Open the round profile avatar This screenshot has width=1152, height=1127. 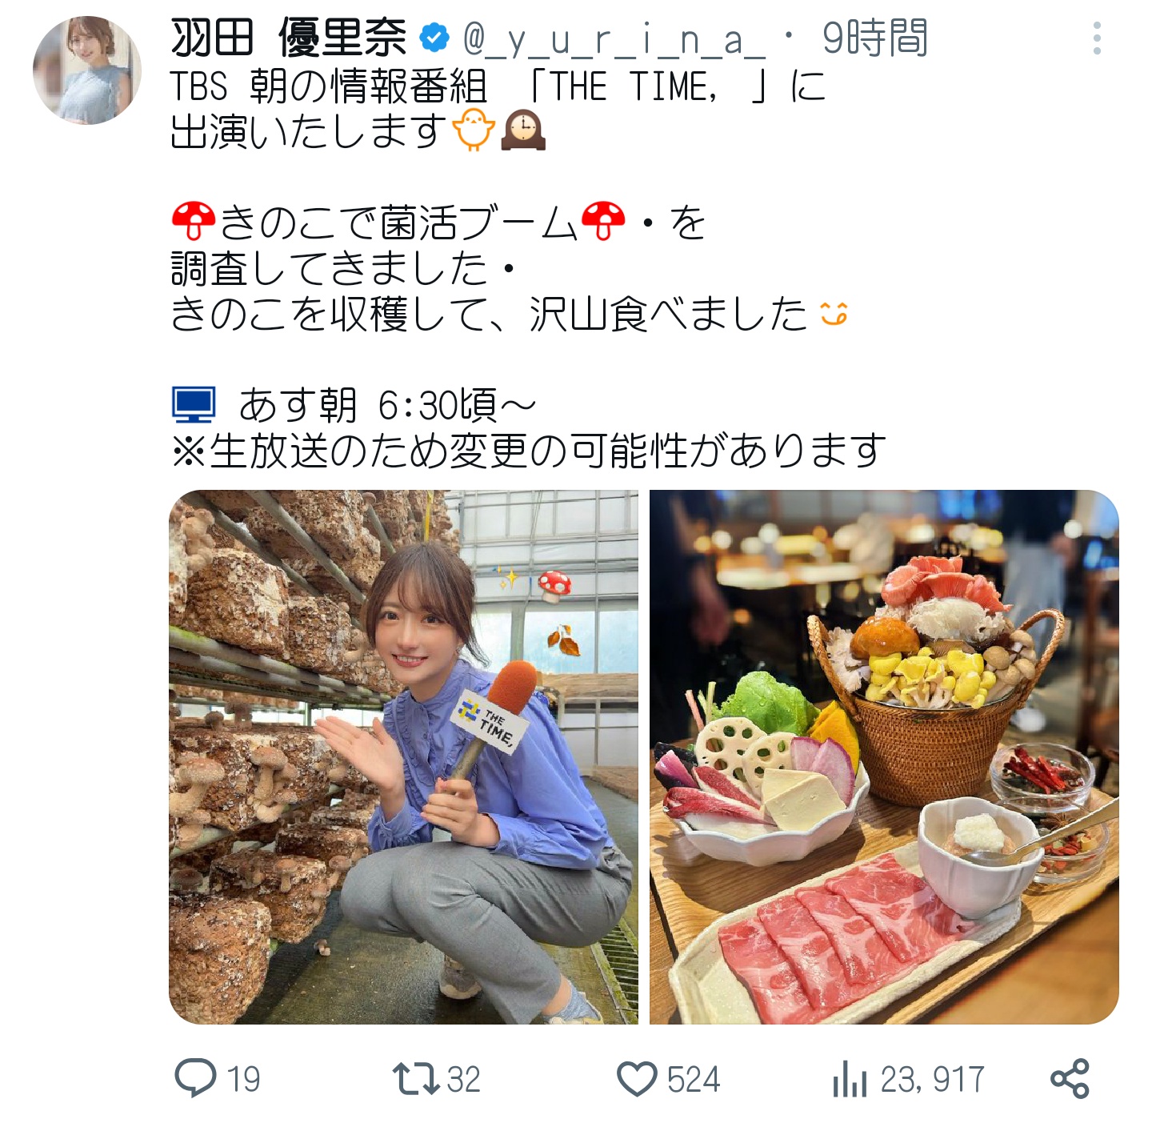click(87, 70)
